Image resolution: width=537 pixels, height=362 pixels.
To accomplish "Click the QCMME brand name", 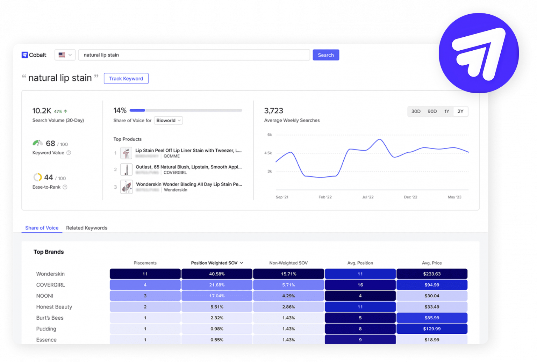I will click(x=172, y=156).
